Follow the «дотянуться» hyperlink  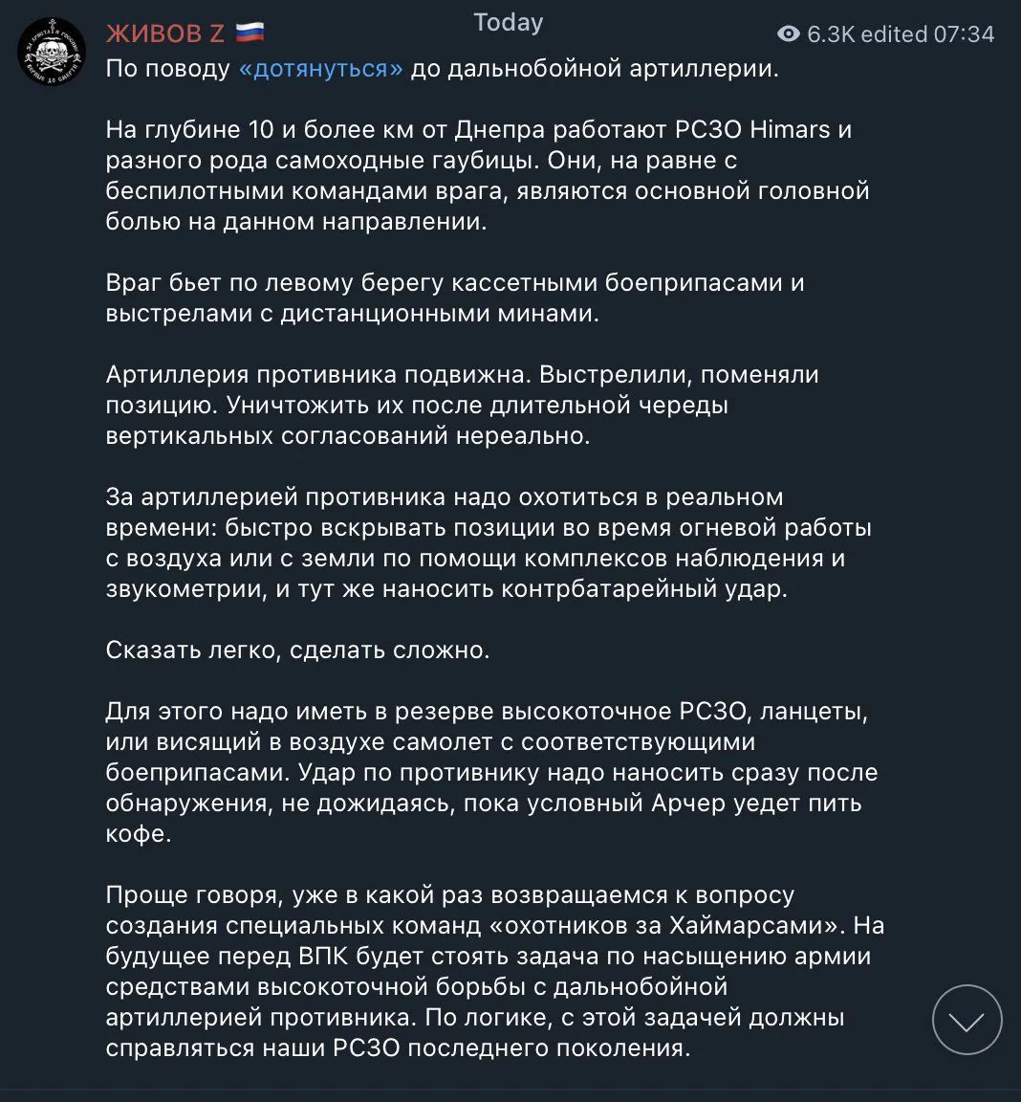coord(321,69)
